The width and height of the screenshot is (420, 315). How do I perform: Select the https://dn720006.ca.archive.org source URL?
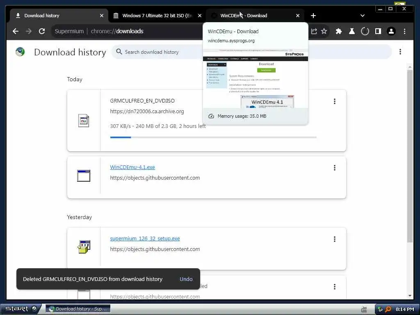[x=147, y=112]
